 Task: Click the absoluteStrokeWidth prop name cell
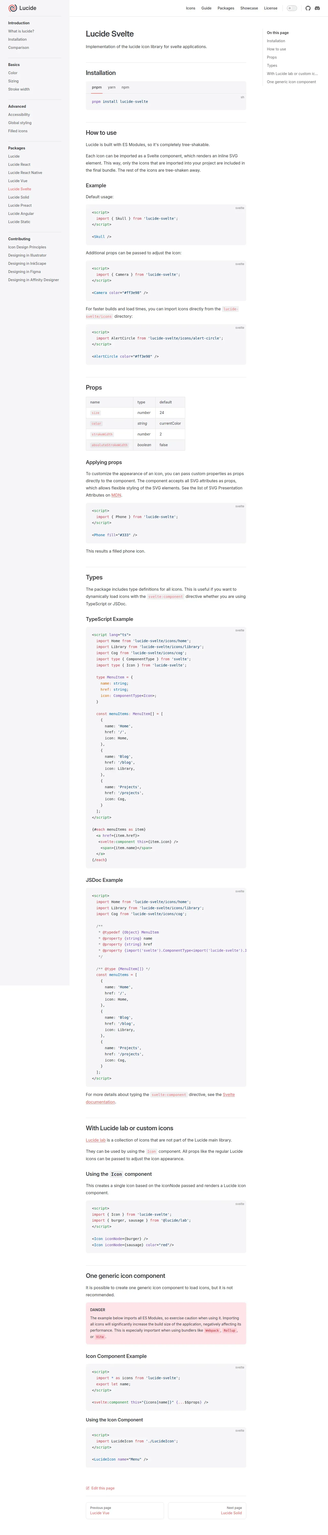click(x=110, y=445)
